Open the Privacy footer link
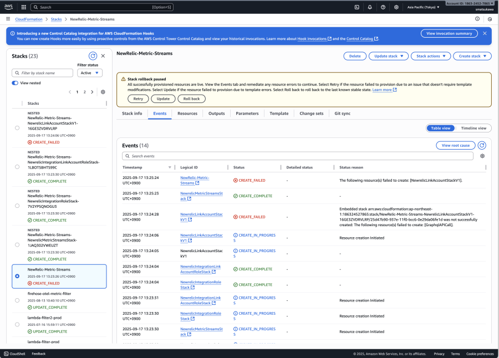499x358 pixels. (439, 354)
